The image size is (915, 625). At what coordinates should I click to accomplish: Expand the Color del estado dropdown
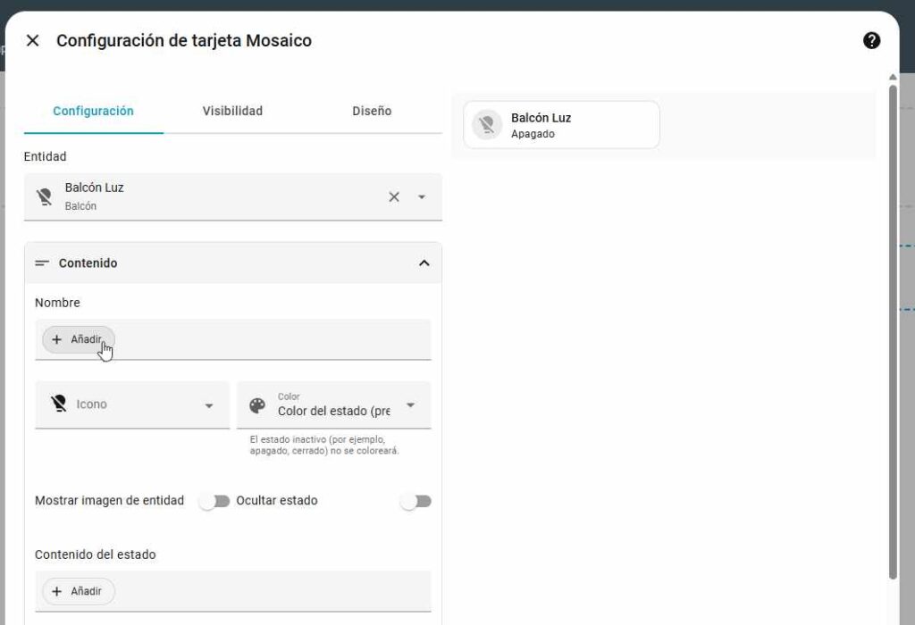pos(411,405)
